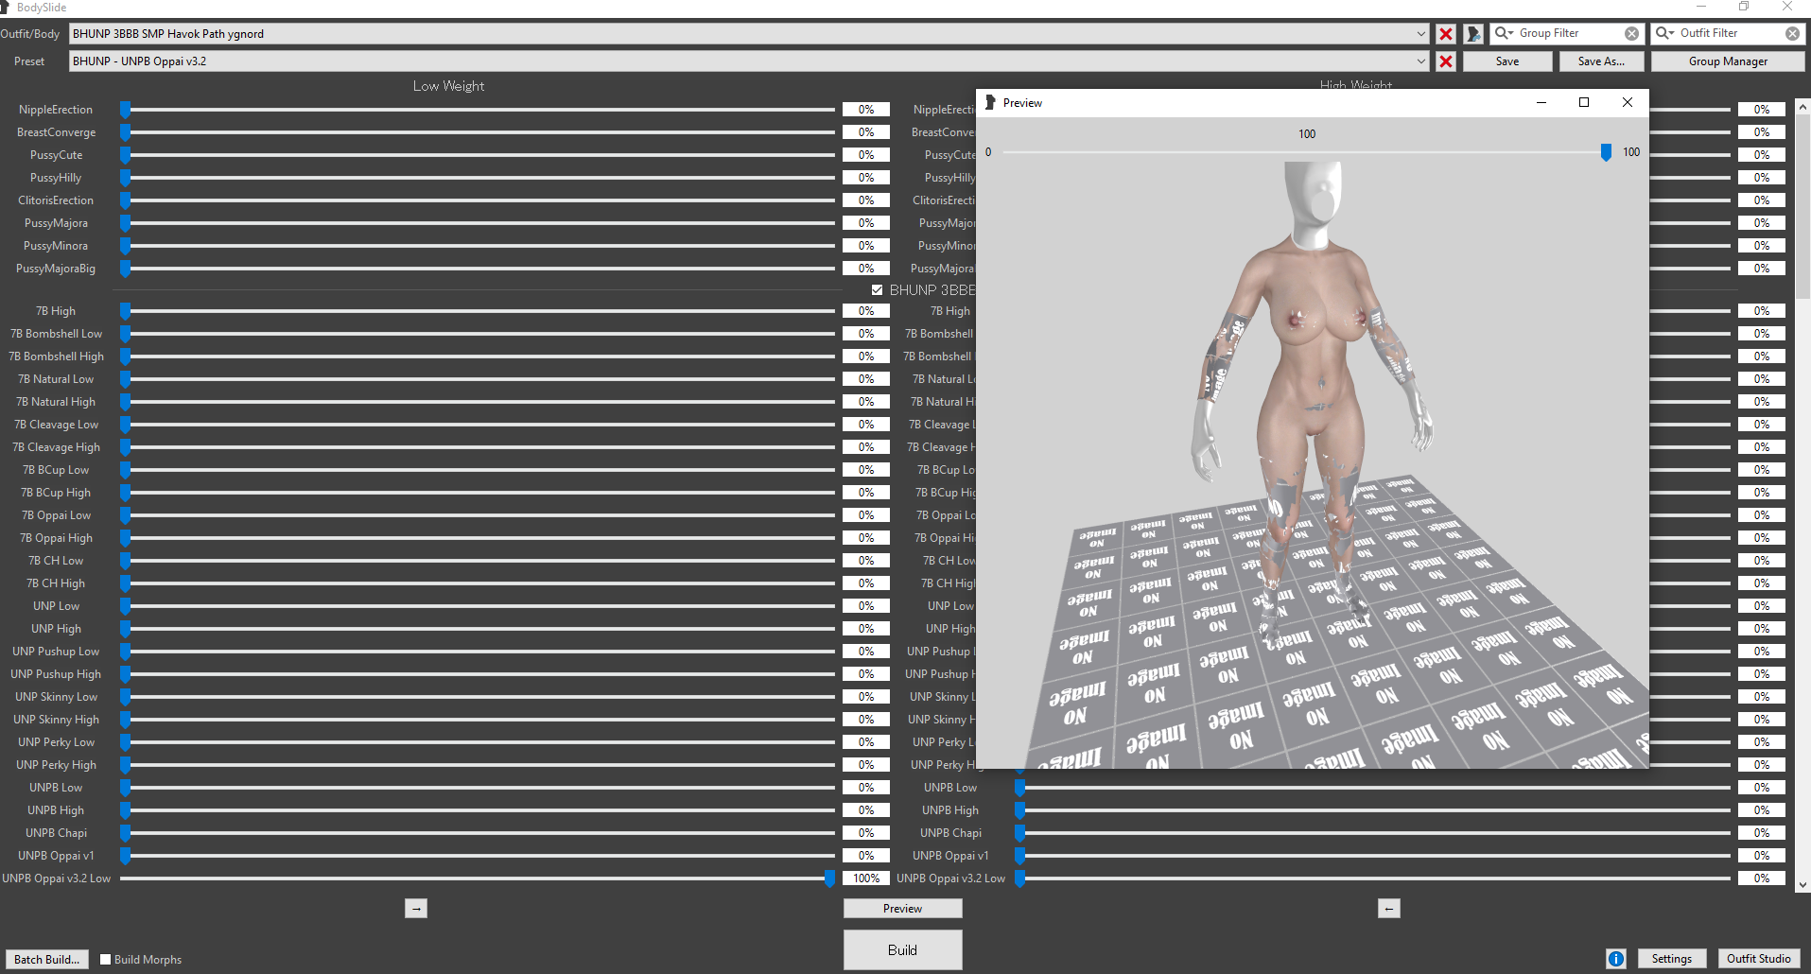Open the Group Manager
The width and height of the screenshot is (1811, 974).
[1728, 61]
